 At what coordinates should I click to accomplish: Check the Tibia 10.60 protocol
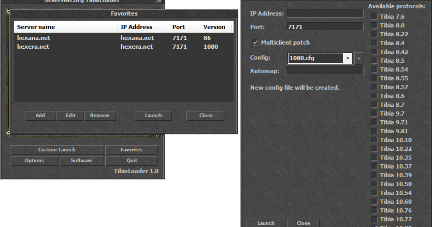click(374, 202)
